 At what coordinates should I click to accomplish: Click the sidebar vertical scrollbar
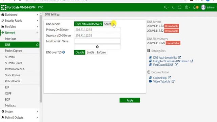(41, 59)
